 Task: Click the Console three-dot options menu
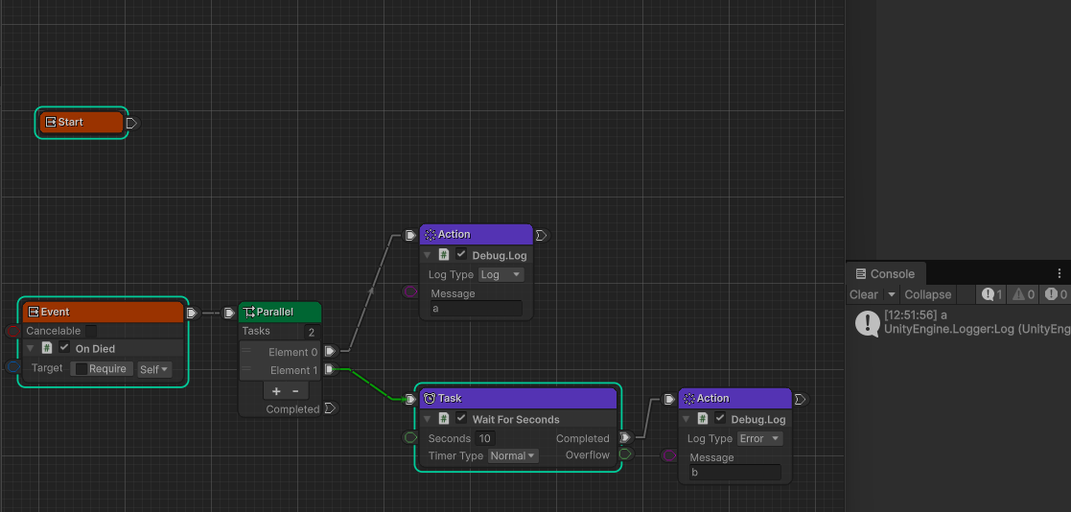click(x=1059, y=273)
